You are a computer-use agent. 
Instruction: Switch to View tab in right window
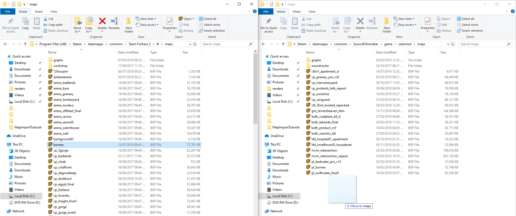point(312,12)
